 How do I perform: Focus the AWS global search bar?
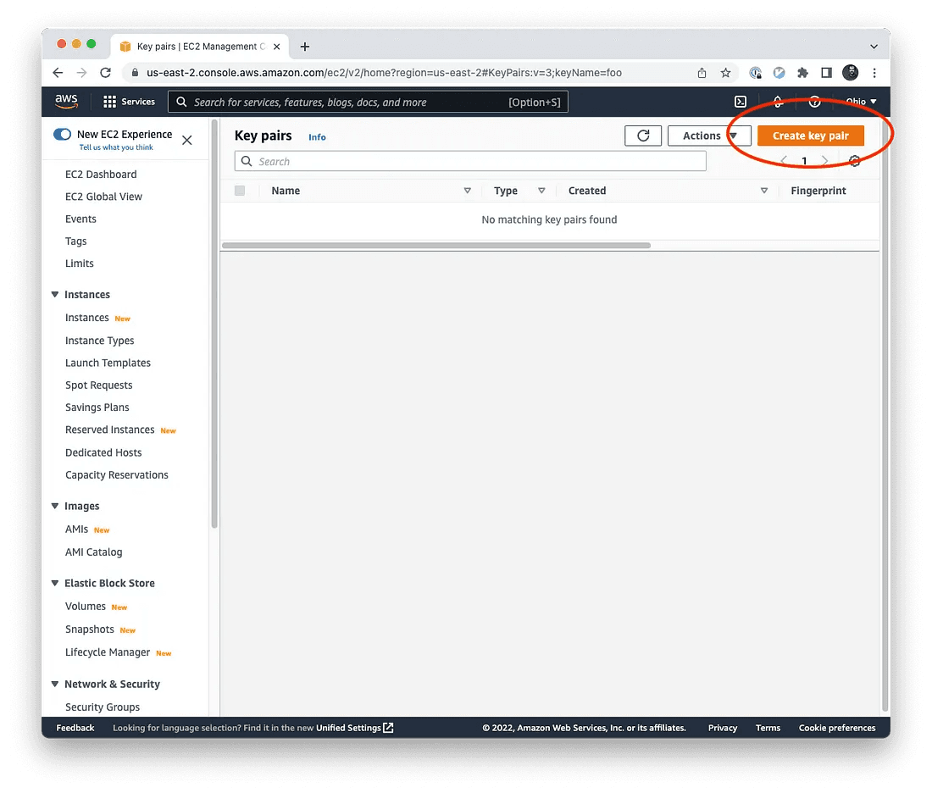point(368,102)
